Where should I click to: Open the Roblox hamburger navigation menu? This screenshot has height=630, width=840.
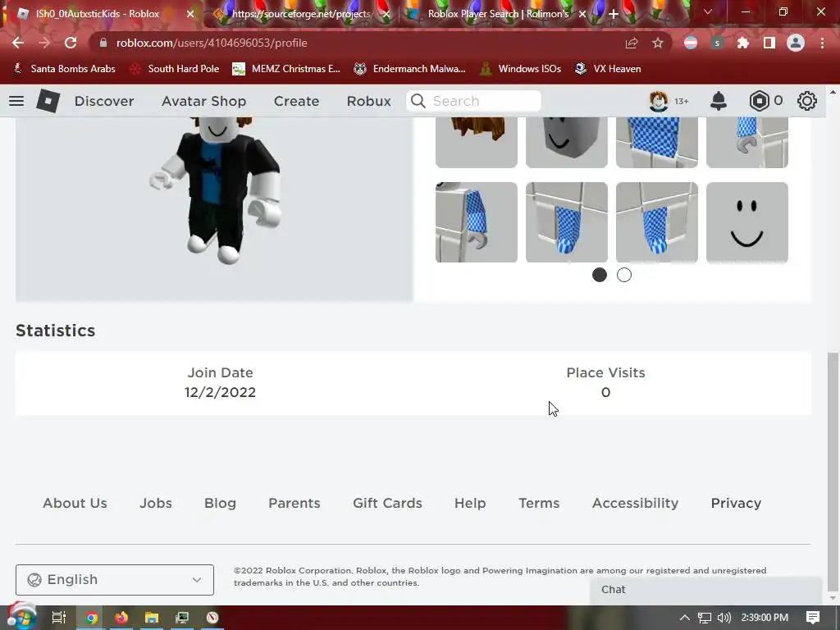pos(16,101)
